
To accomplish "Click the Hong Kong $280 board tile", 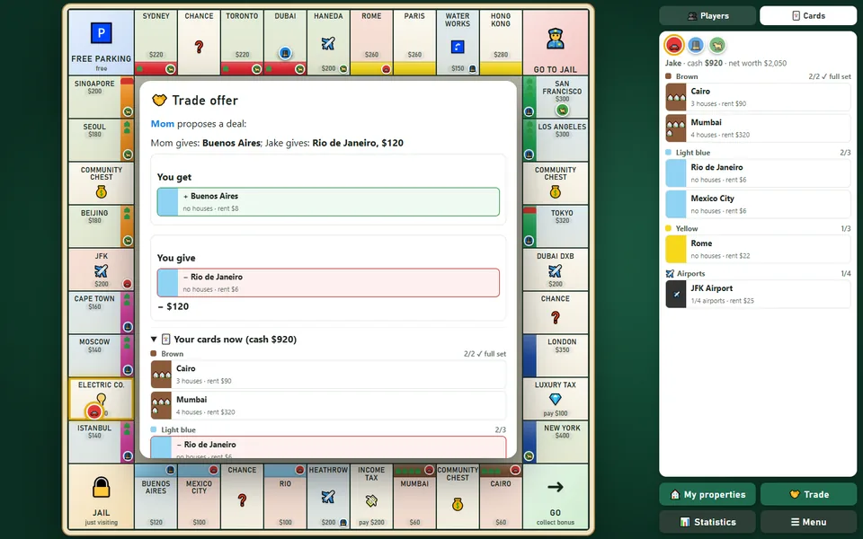I will click(501, 42).
